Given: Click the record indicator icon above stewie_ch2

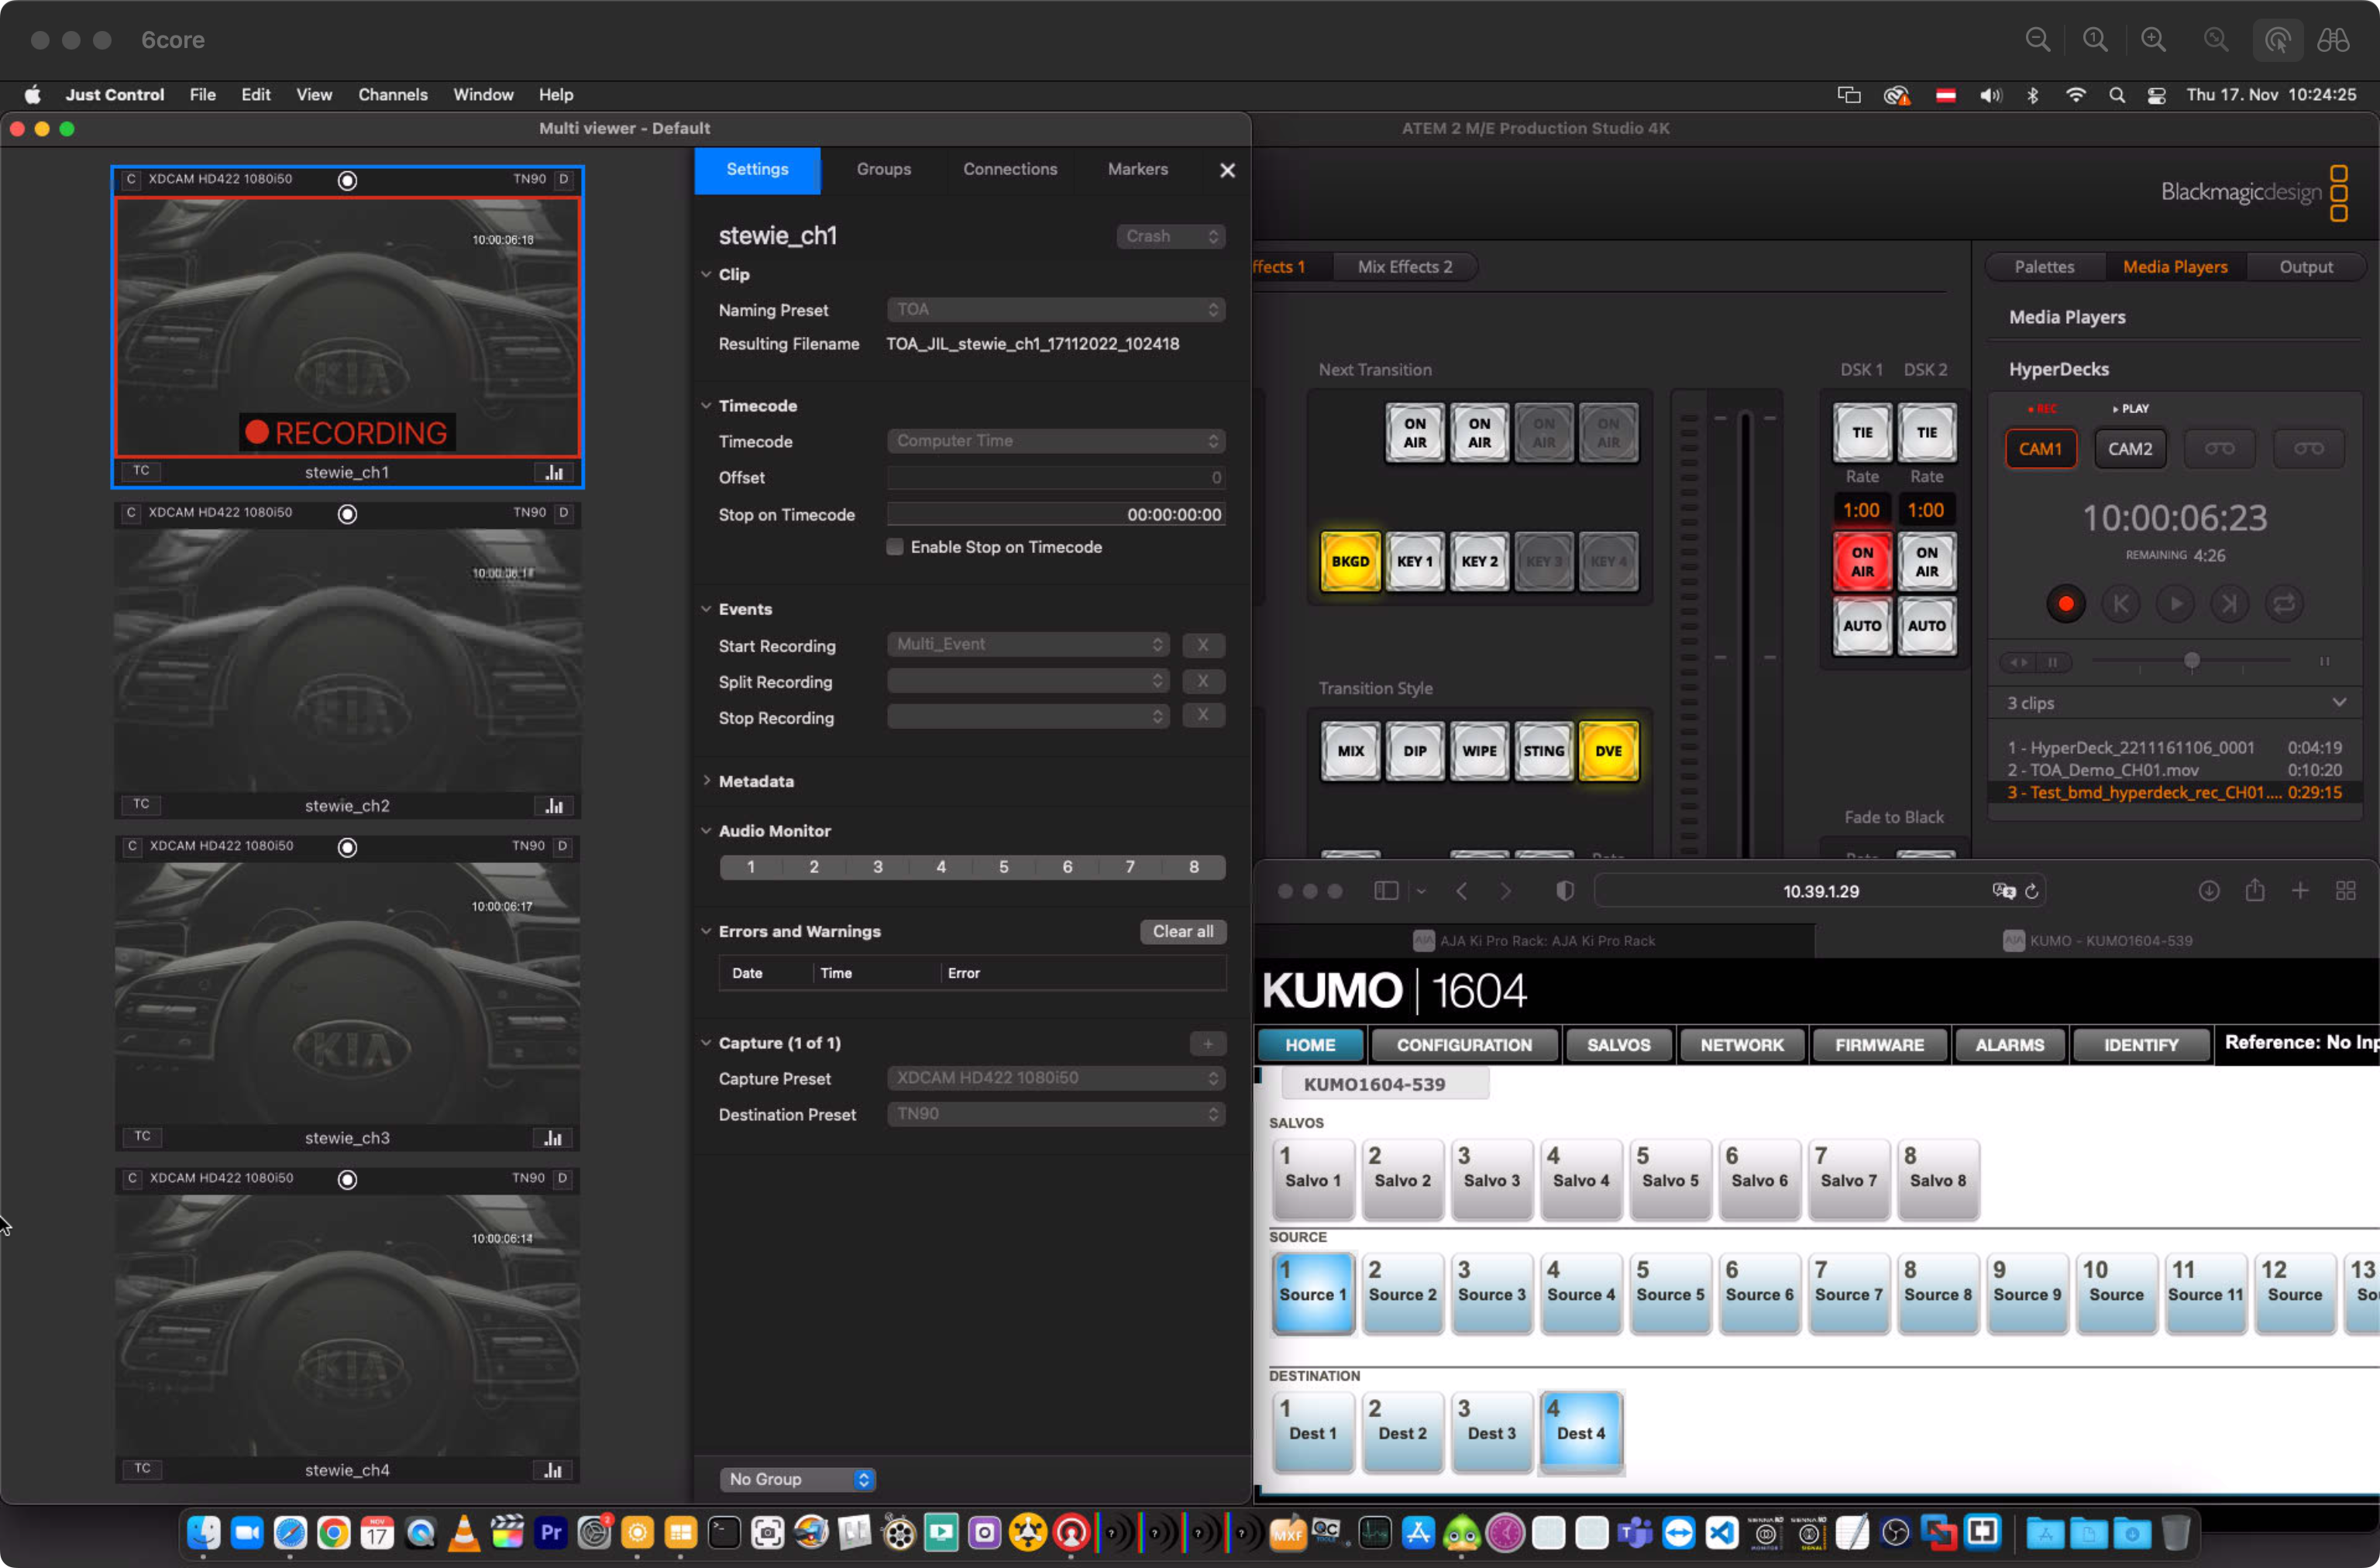Looking at the screenshot, I should coord(347,513).
